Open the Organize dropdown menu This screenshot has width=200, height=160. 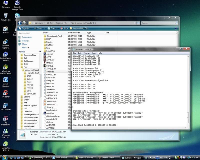pyautogui.click(x=25, y=28)
